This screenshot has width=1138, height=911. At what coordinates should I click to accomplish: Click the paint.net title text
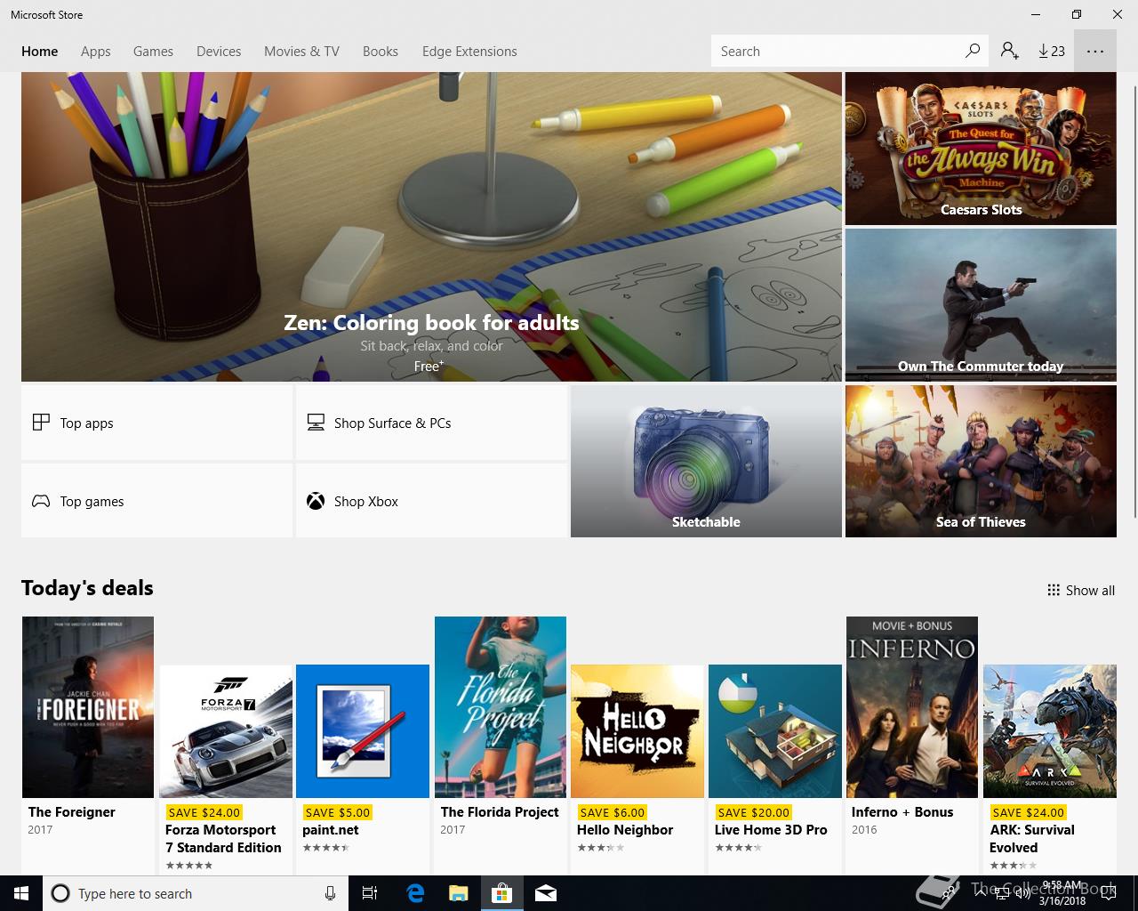(331, 829)
